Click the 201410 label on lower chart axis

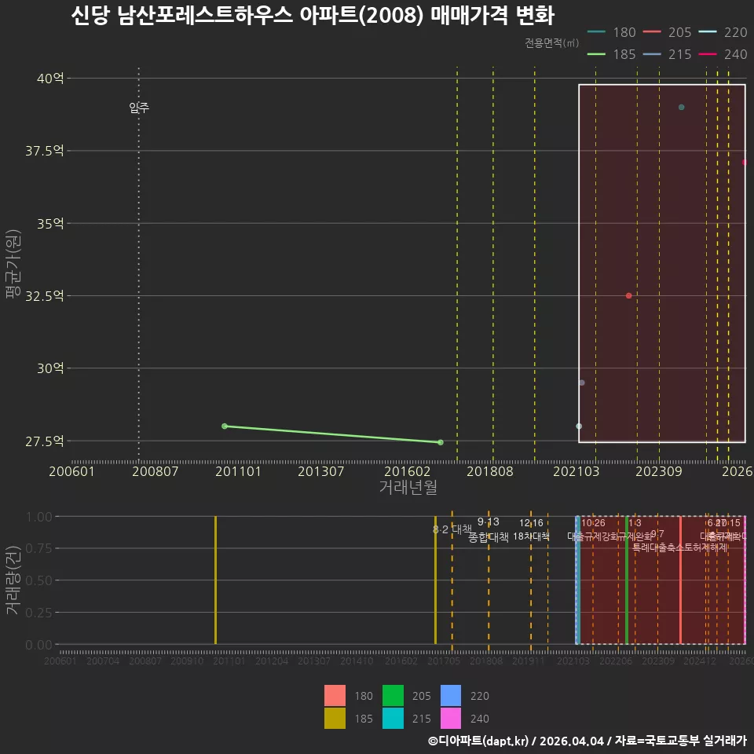357,661
